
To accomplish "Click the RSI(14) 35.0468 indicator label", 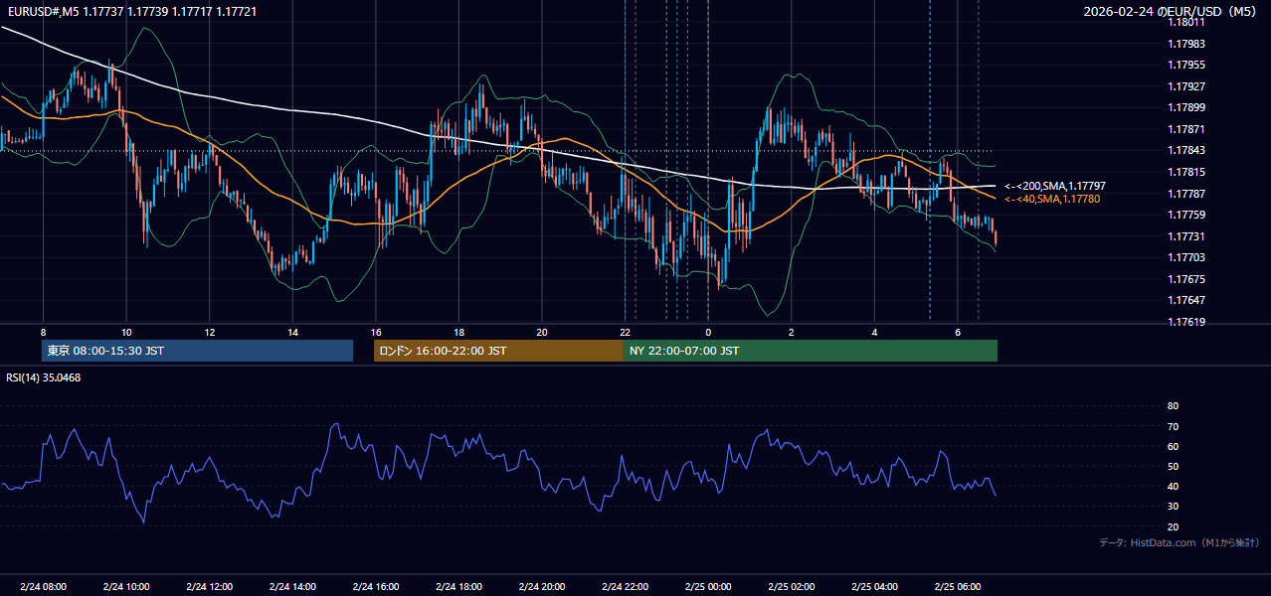I will pyautogui.click(x=43, y=377).
